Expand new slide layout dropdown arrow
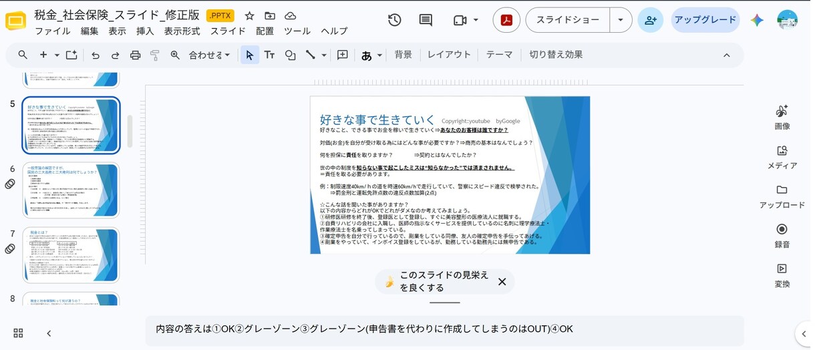 57,55
